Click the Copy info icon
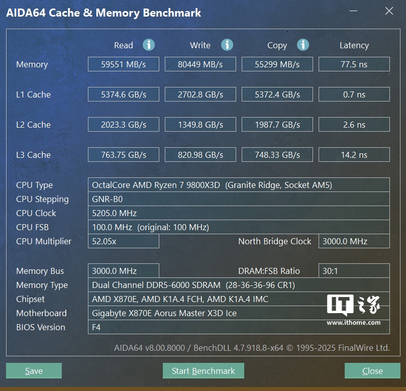 pyautogui.click(x=303, y=45)
